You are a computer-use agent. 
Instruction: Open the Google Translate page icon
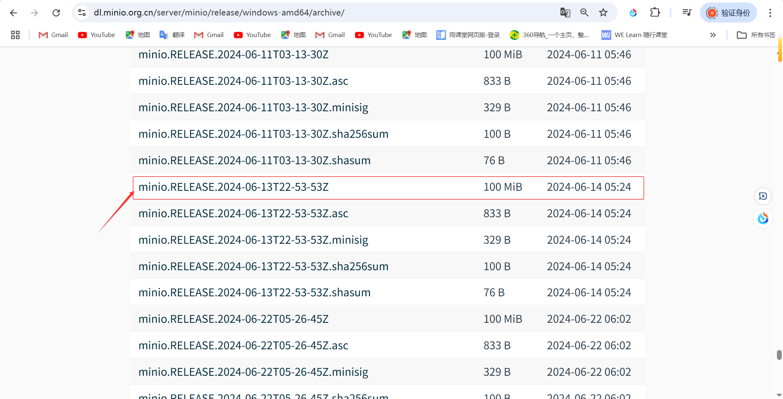click(x=565, y=13)
